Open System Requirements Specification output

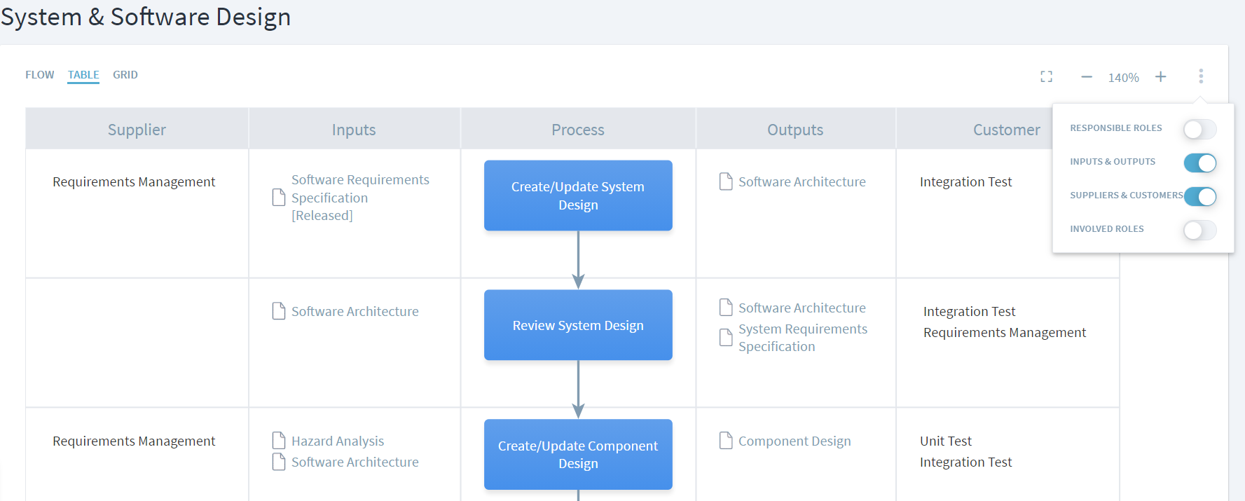(803, 338)
